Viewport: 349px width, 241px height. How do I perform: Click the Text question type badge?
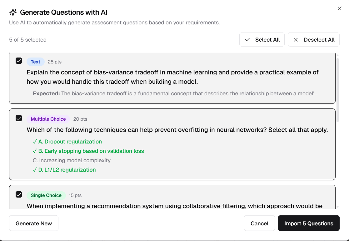[x=35, y=62]
